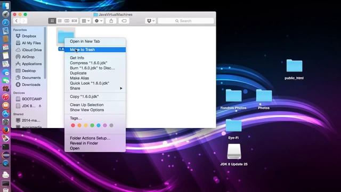Select AirDrop in sidebar
This screenshot has height=192, width=341.
pyautogui.click(x=29, y=57)
